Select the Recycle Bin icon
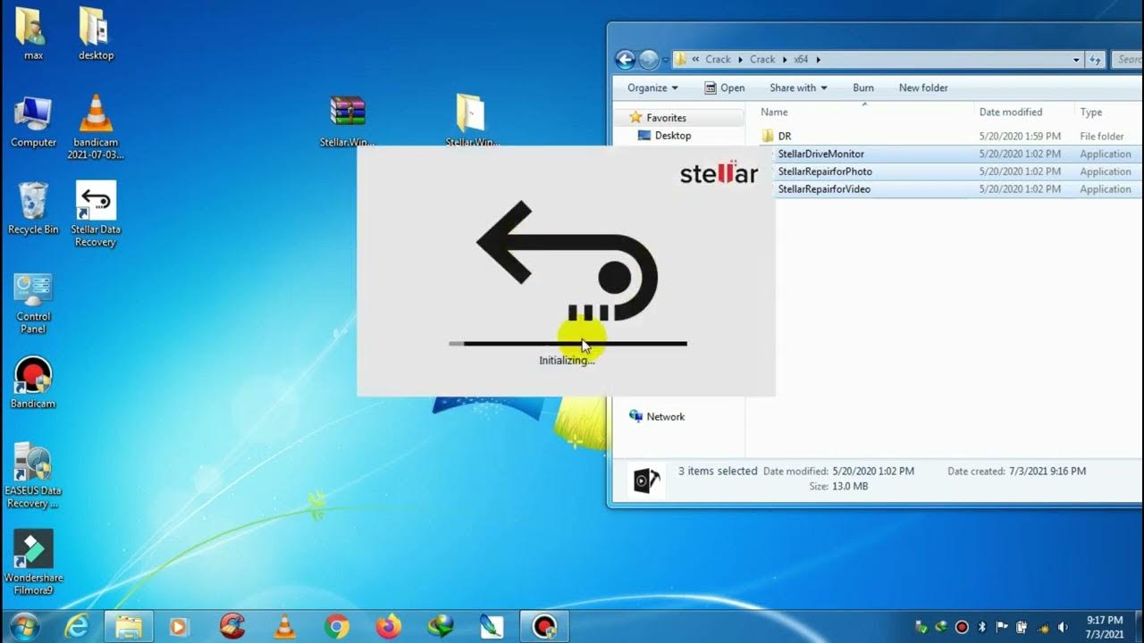The width and height of the screenshot is (1144, 643). 33,208
